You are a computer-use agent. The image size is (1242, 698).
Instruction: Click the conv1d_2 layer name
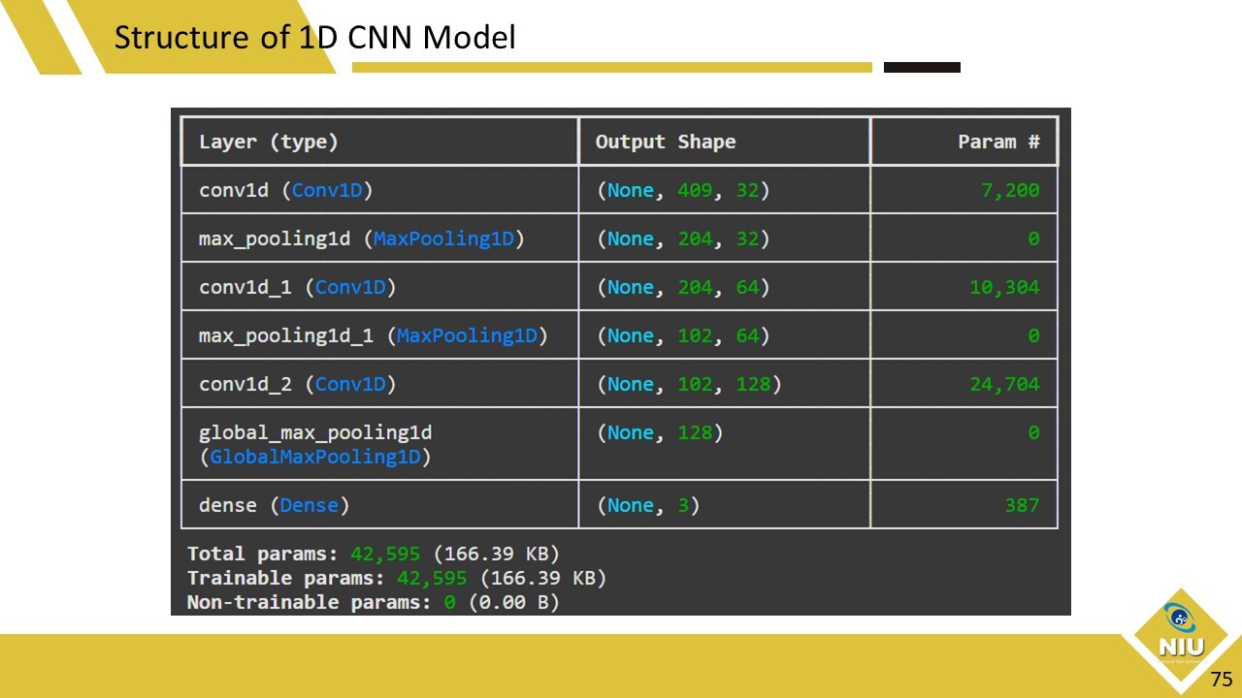point(245,384)
